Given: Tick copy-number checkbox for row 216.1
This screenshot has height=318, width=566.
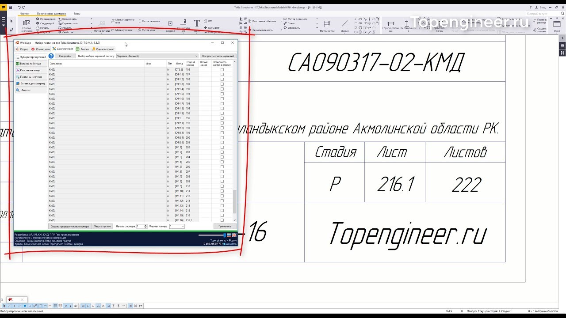Looking at the screenshot, I should coord(222,220).
